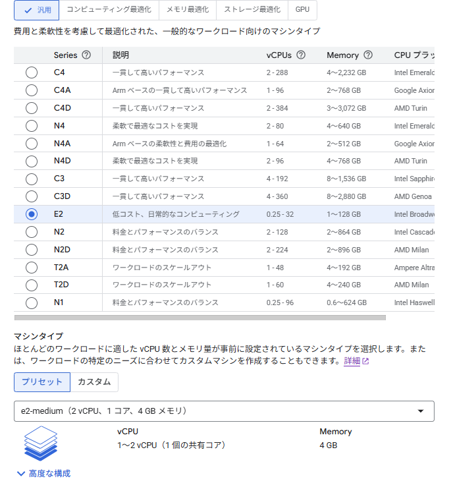Expand the 高度な構成 section
The width and height of the screenshot is (451, 487).
tap(43, 473)
